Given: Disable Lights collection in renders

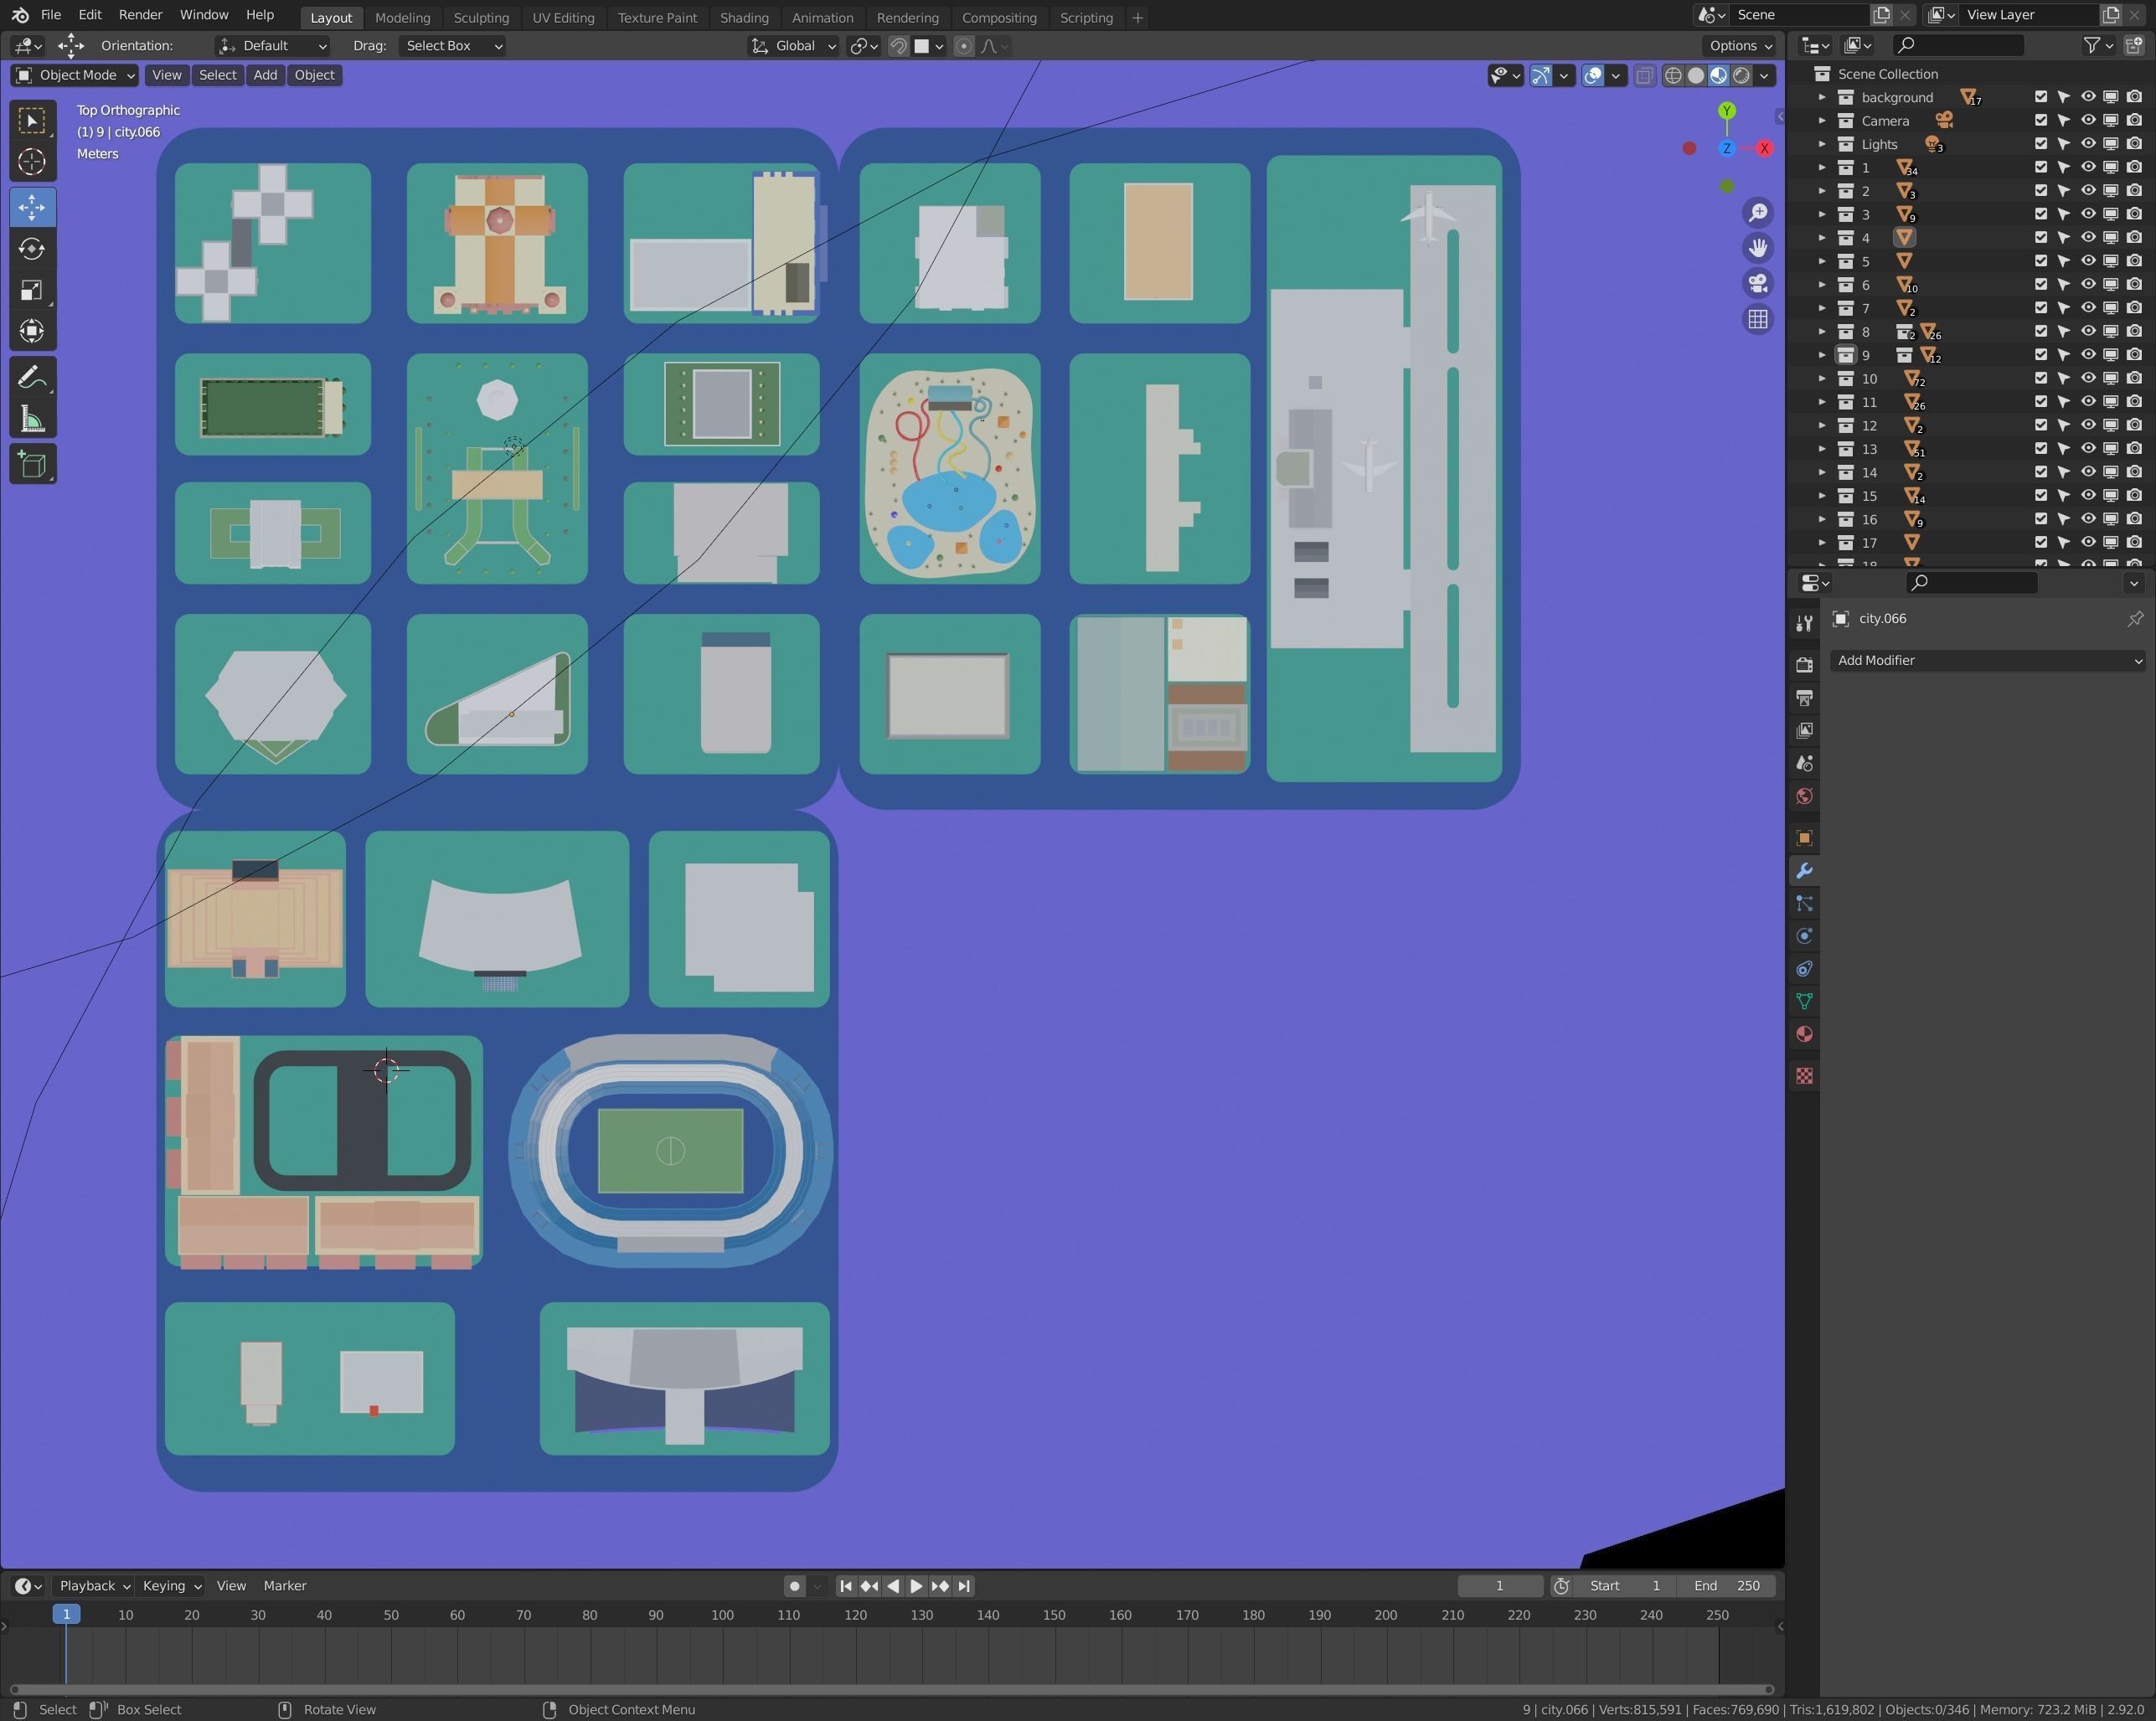Looking at the screenshot, I should click(x=2134, y=144).
